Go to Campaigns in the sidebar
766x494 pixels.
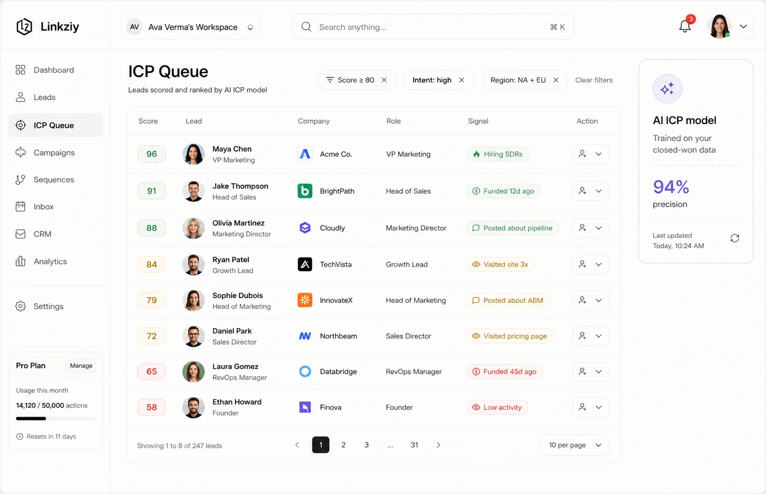[55, 152]
